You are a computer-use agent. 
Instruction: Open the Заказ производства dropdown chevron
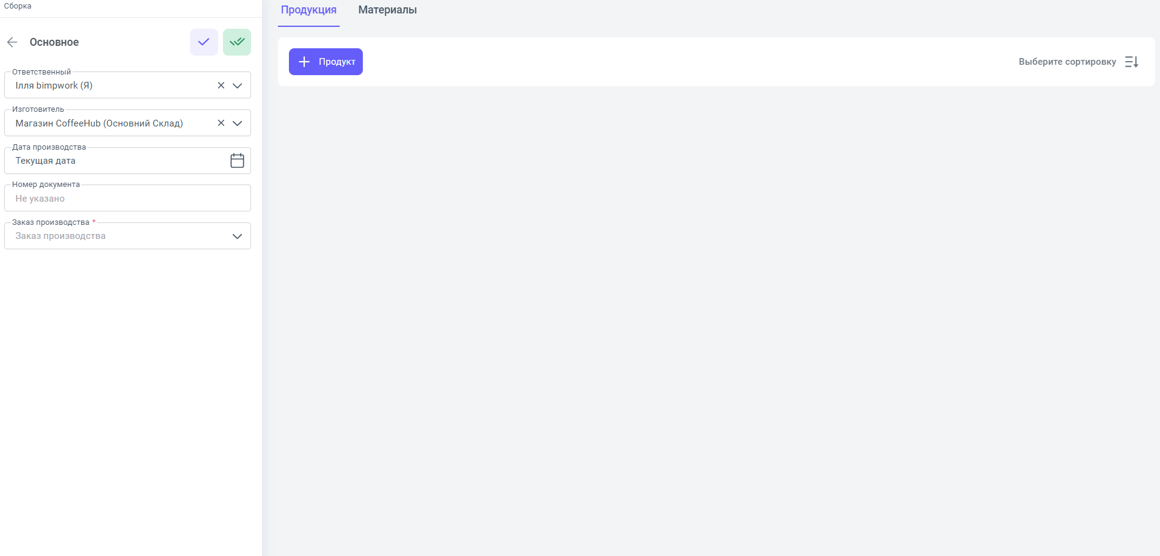point(238,236)
